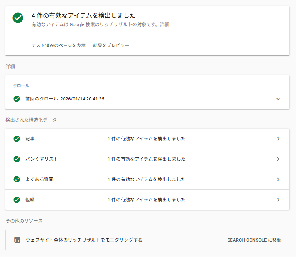Click the green check icon beside 前回のクロール

click(17, 99)
